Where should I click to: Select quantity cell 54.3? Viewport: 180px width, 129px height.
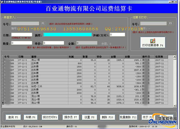(89, 100)
